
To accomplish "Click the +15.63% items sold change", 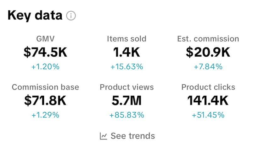I will (126, 67).
